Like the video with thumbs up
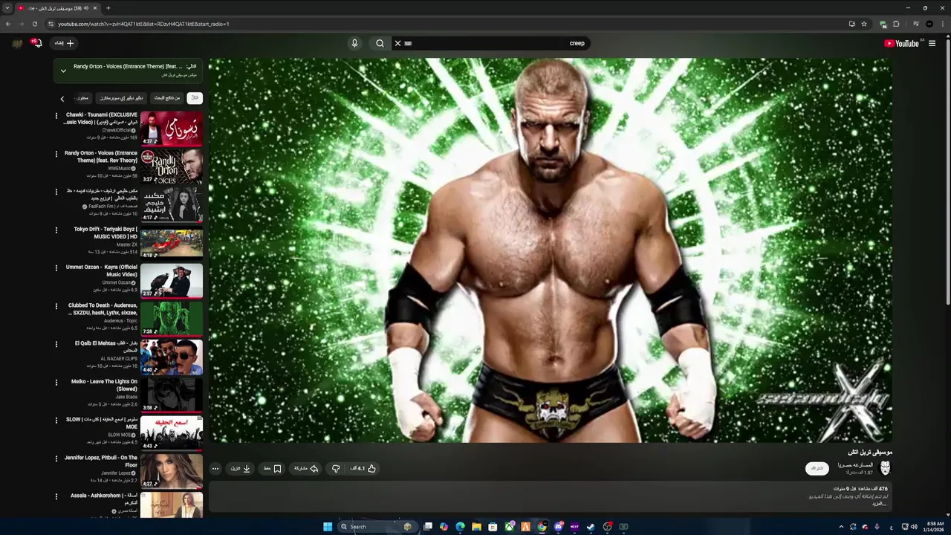This screenshot has height=535, width=951. (x=363, y=468)
